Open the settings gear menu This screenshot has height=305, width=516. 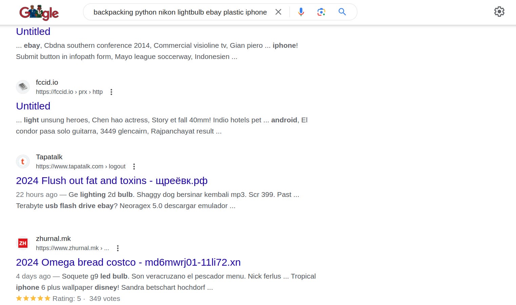(499, 12)
